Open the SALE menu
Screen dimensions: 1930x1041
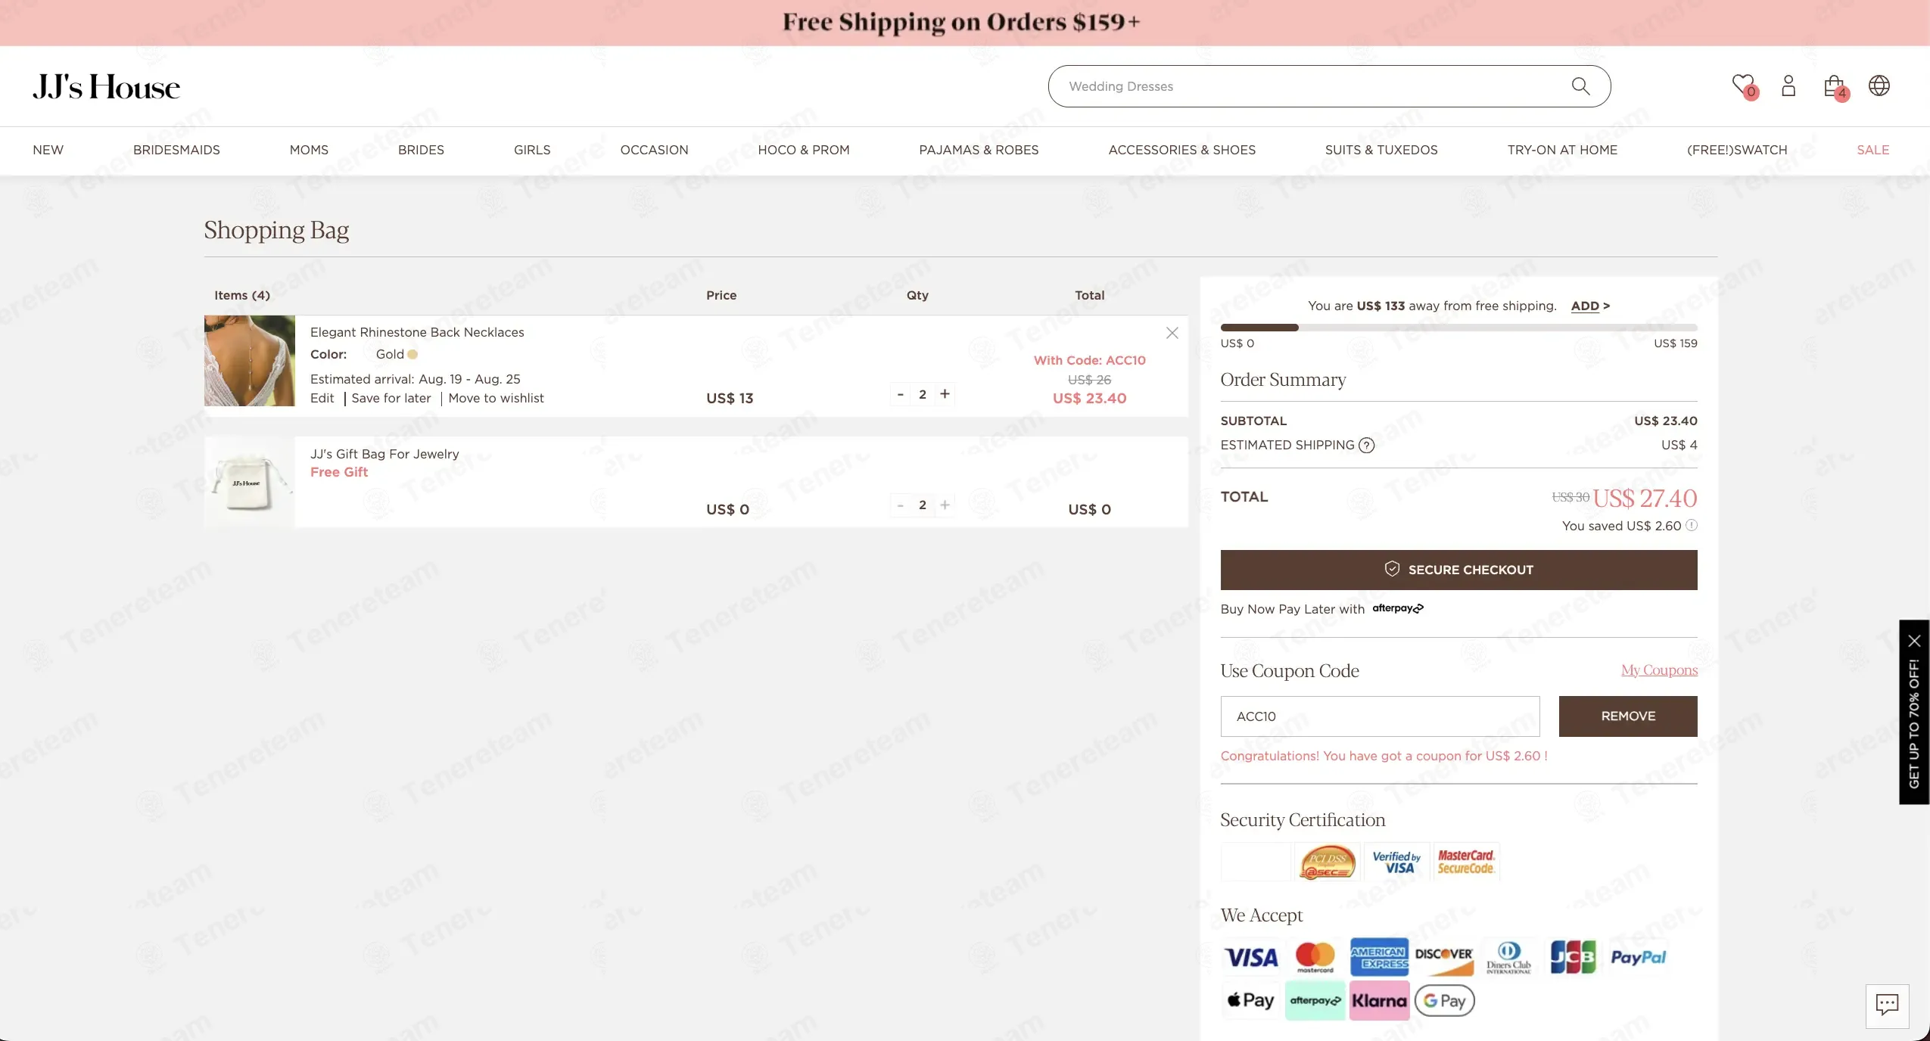(1873, 150)
